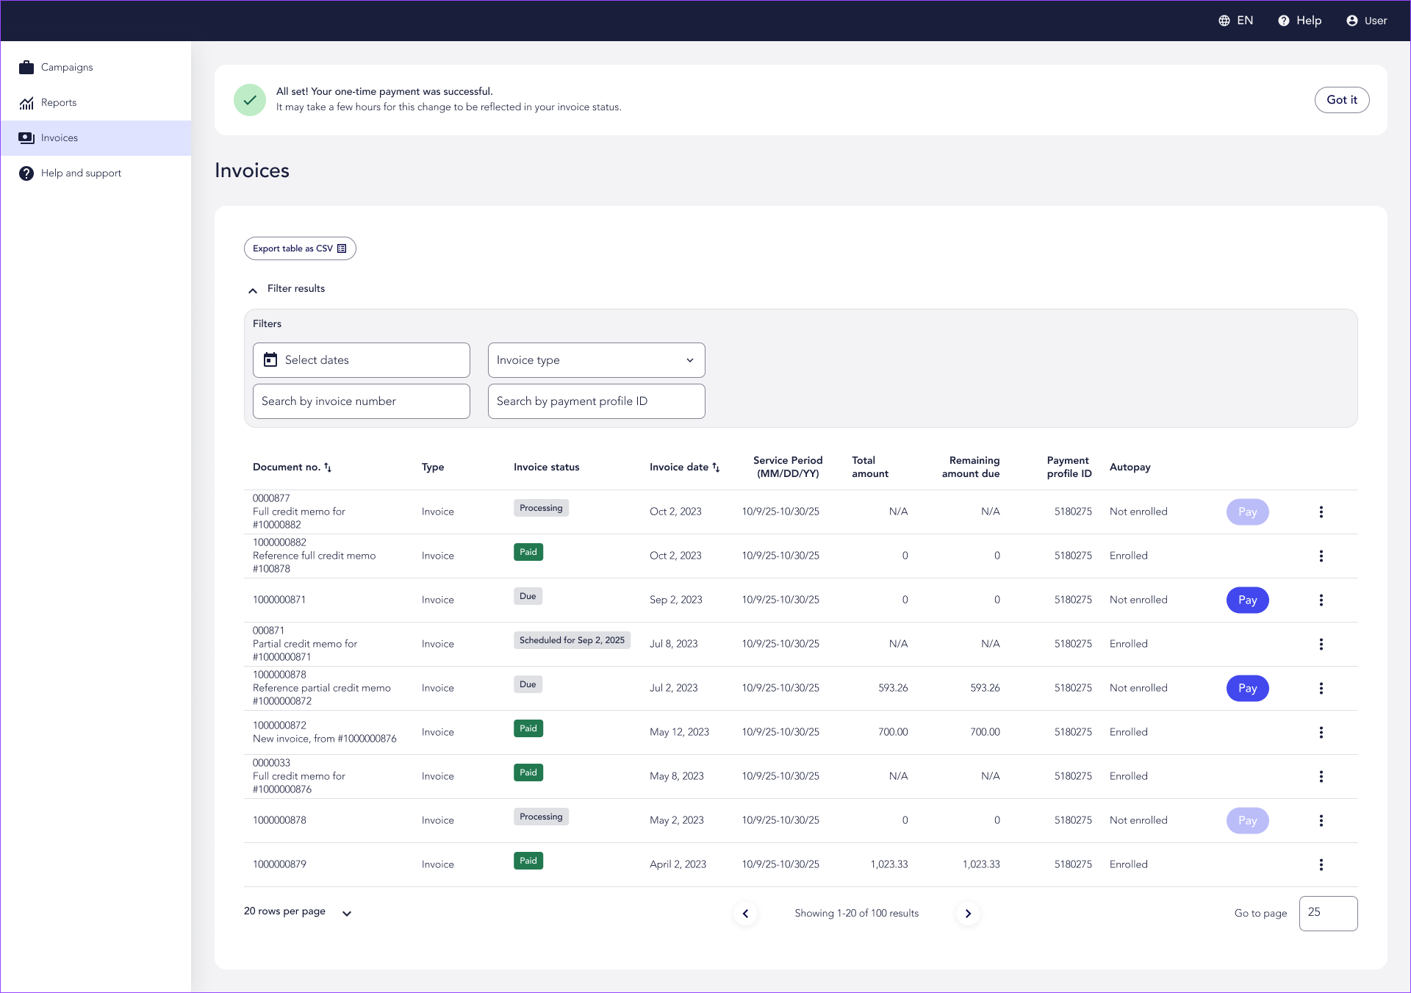Click the Campaigns briefcase icon in sidebar

pyautogui.click(x=26, y=68)
